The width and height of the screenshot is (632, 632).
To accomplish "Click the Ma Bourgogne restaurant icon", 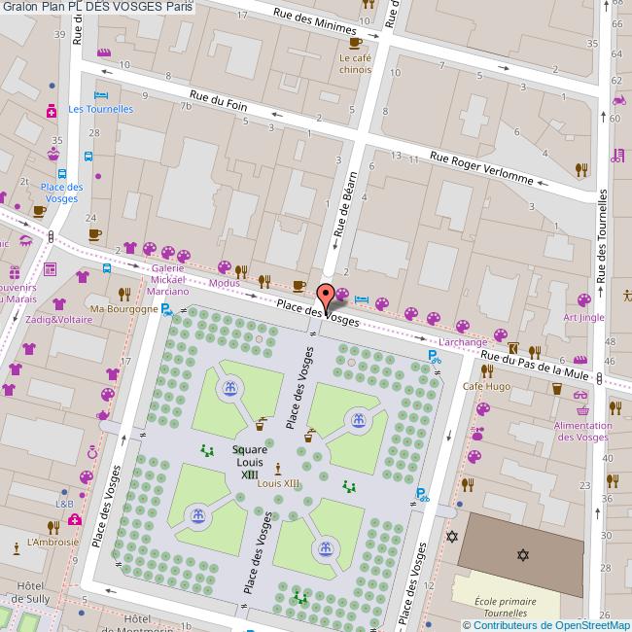I will point(124,292).
